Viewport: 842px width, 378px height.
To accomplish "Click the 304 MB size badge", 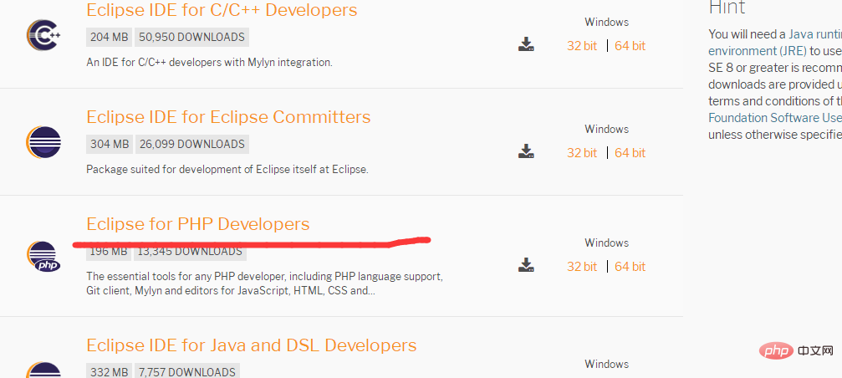I will point(110,144).
